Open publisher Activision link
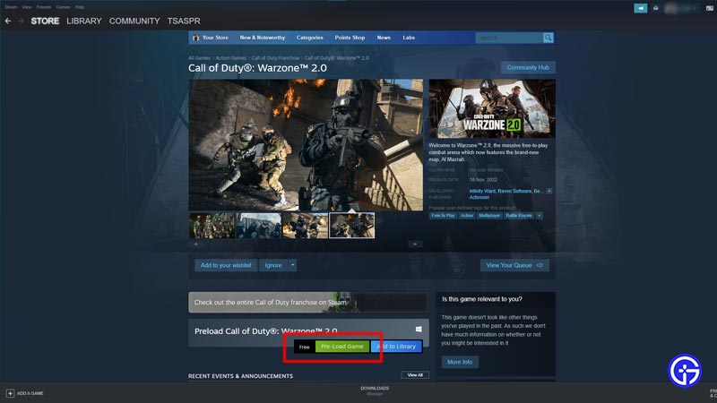This screenshot has width=717, height=403. coord(479,197)
